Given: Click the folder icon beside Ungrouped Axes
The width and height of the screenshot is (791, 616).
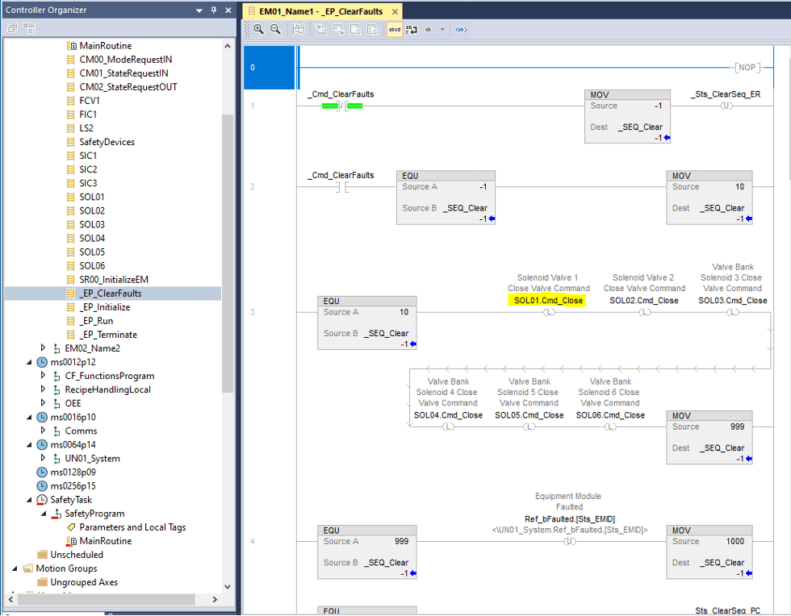Looking at the screenshot, I should (x=42, y=582).
